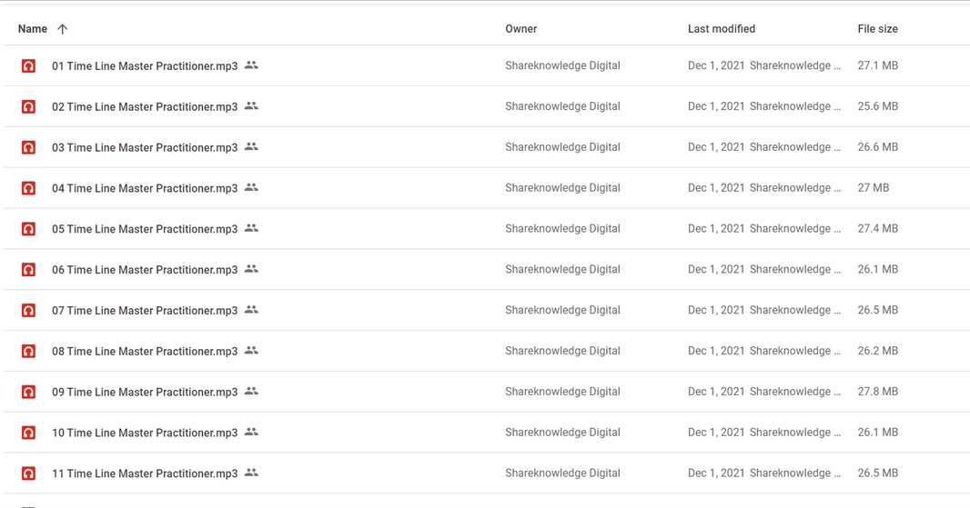Click the Last modified column header

[x=722, y=29]
